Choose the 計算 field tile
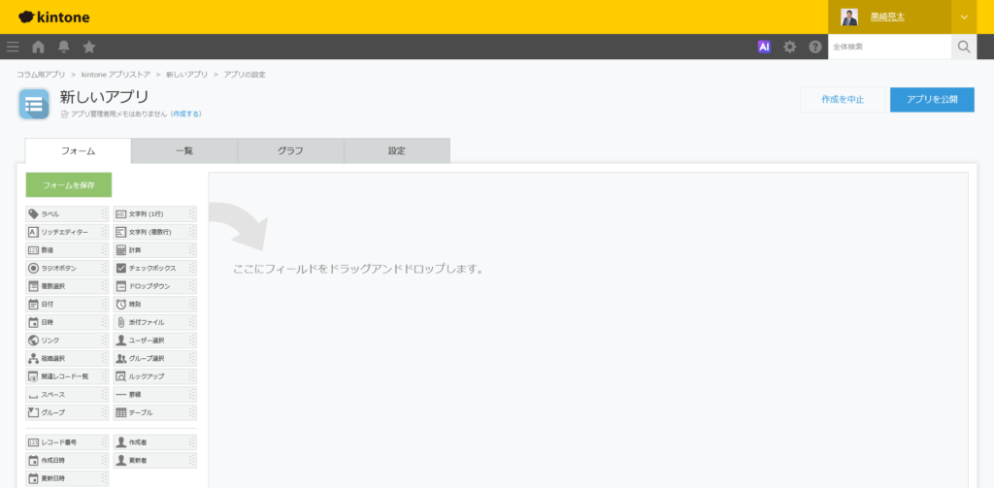 154,250
